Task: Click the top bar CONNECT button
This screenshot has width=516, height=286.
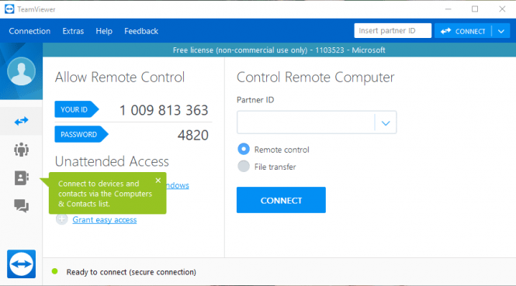Action: tap(463, 31)
